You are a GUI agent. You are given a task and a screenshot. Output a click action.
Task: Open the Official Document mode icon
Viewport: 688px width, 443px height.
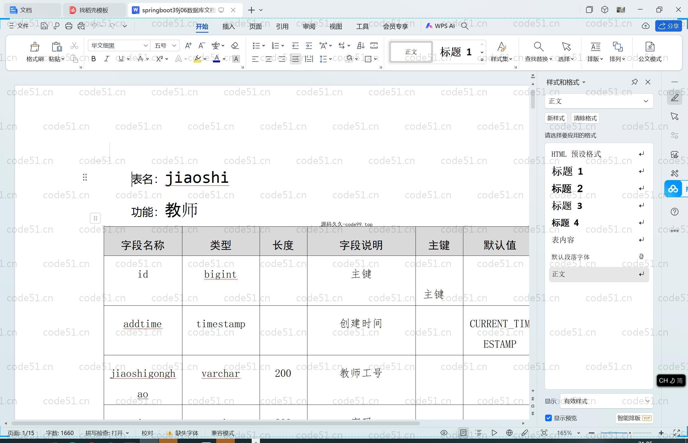650,47
